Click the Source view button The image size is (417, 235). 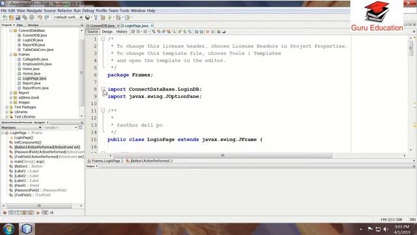click(93, 32)
